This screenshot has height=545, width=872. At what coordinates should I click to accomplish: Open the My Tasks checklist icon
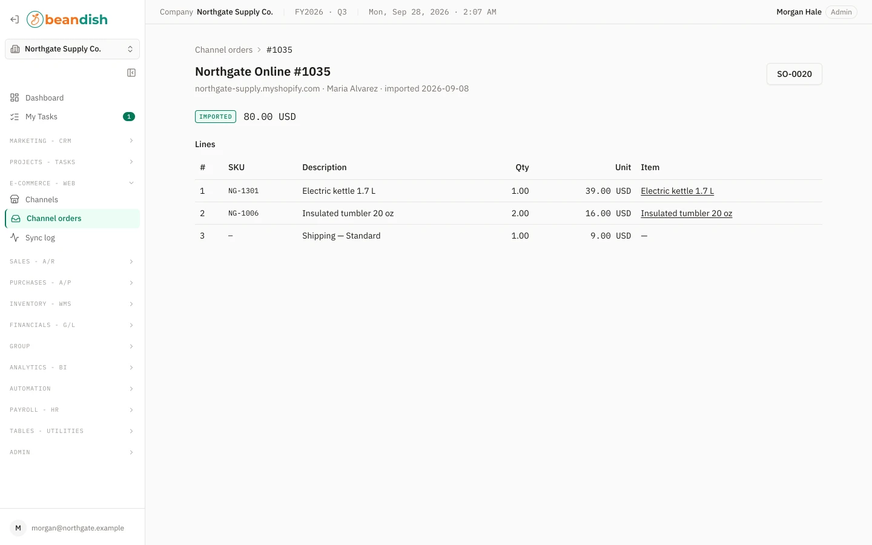(x=15, y=117)
